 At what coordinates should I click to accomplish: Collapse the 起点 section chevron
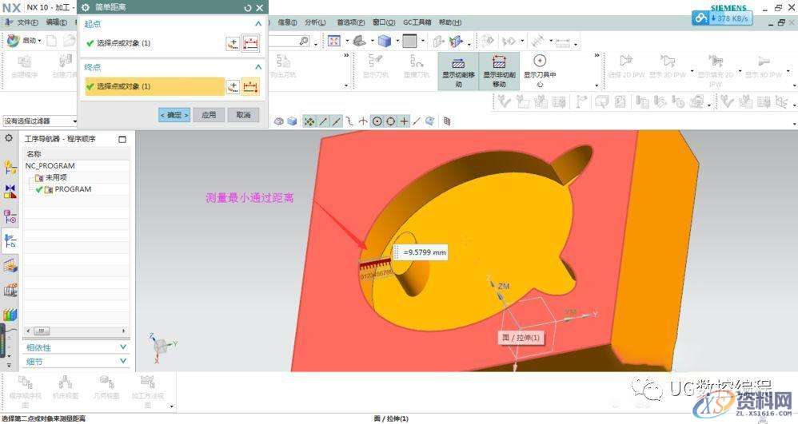(258, 23)
